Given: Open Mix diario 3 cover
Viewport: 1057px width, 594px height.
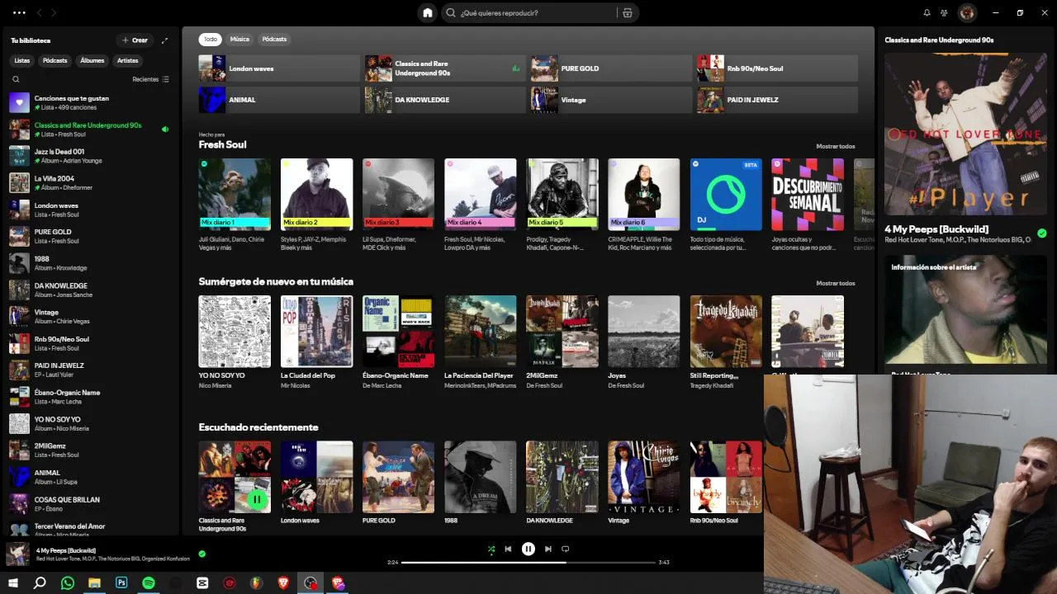Looking at the screenshot, I should pos(398,195).
